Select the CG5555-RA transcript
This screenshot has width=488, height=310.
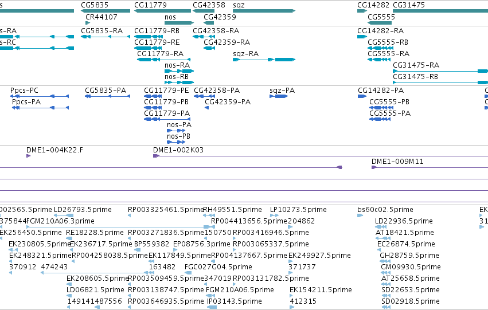pyautogui.click(x=379, y=60)
